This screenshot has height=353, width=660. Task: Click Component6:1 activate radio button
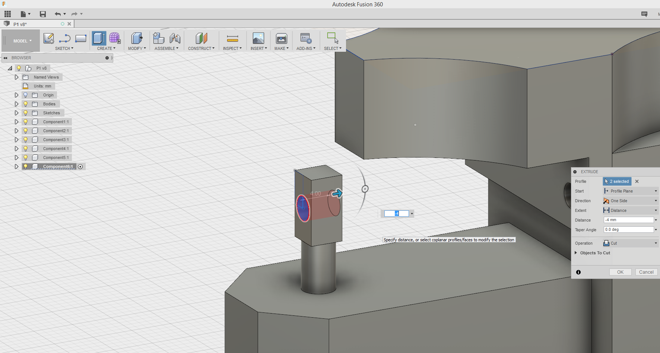pyautogui.click(x=80, y=166)
